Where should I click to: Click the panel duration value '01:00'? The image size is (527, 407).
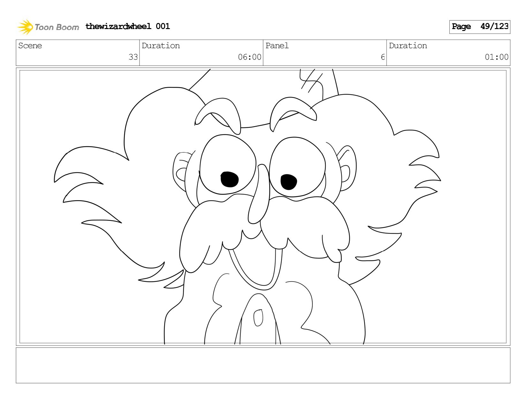click(x=496, y=57)
